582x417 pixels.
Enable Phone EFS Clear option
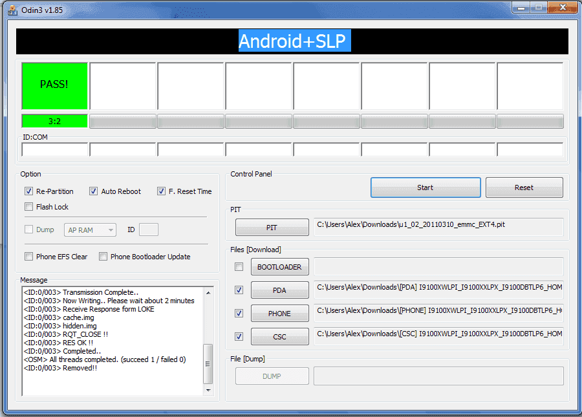pyautogui.click(x=28, y=257)
